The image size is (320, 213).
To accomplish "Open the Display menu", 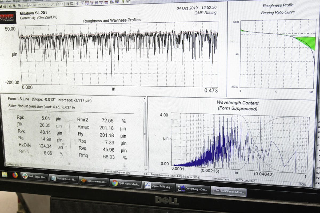I will 17,1.
